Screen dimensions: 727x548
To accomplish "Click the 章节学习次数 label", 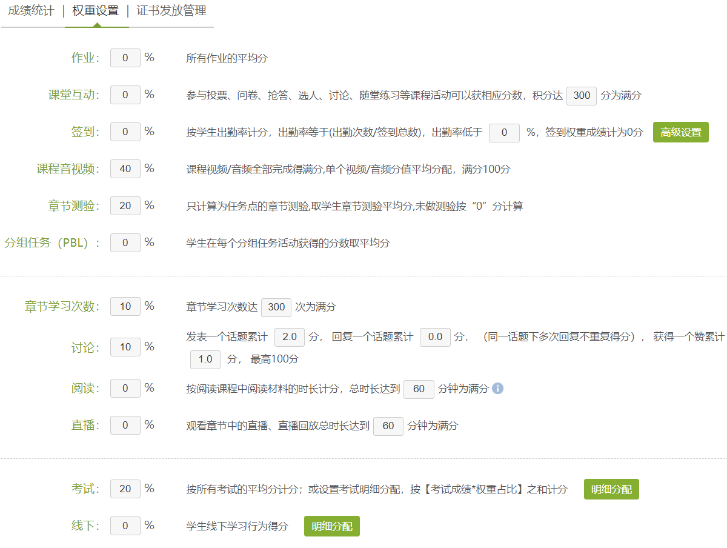I will point(62,307).
